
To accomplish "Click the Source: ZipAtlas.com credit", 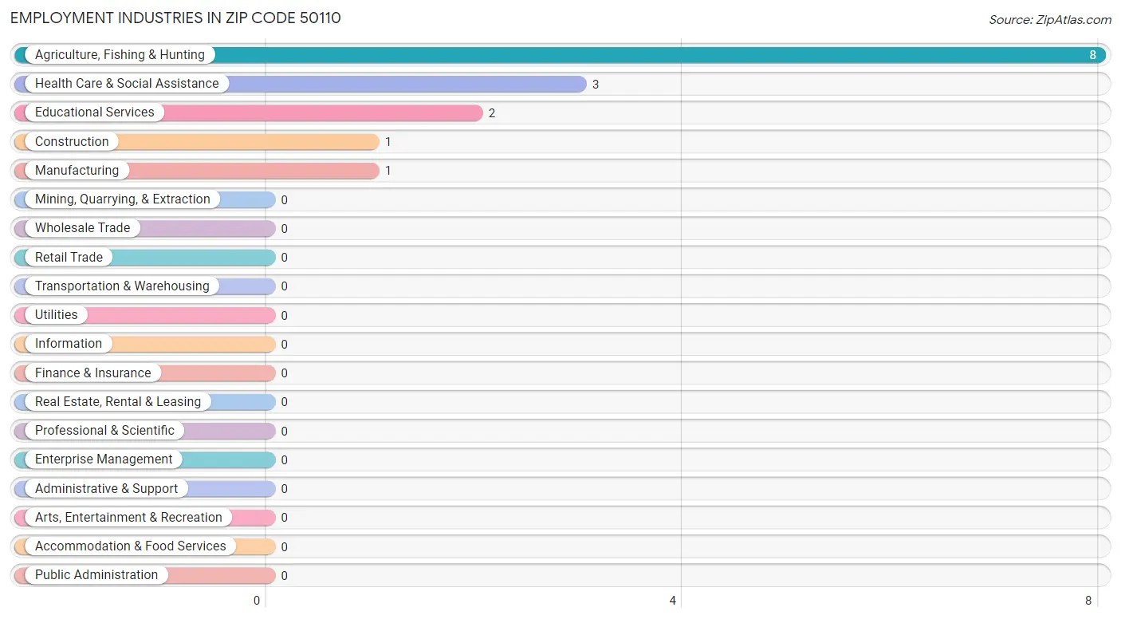I will tap(1050, 20).
